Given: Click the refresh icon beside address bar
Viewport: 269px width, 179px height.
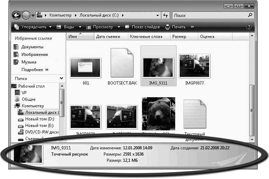Looking at the screenshot, I should tap(165, 16).
